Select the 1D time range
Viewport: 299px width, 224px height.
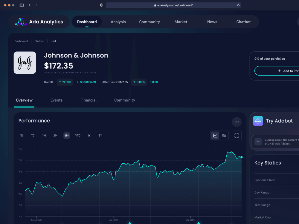22,136
